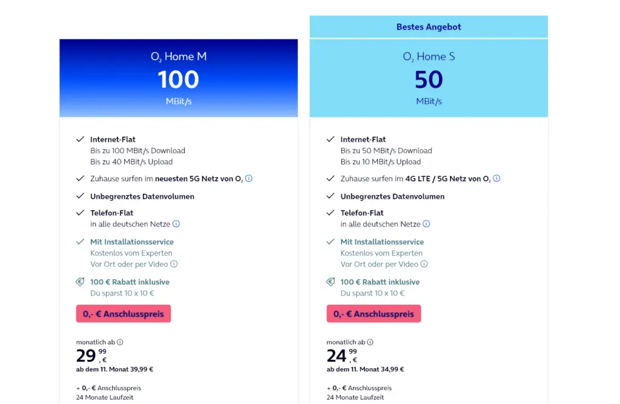Click Mit Installationsservice text in Home S
Screen dimensions: 620x404
coord(382,242)
